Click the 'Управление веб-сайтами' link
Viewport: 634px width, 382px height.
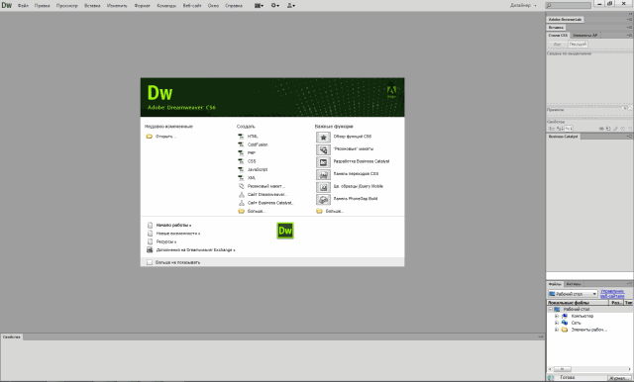click(612, 294)
